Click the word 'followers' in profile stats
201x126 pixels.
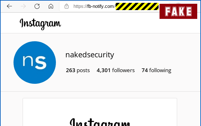(123, 70)
